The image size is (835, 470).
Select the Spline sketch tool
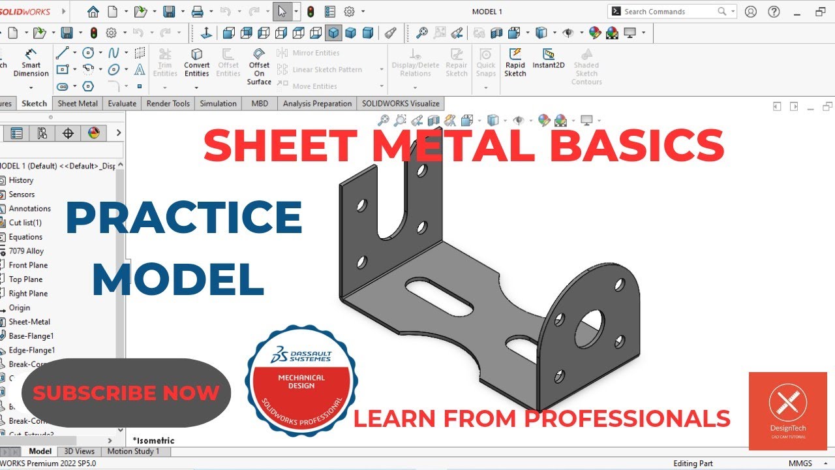114,53
